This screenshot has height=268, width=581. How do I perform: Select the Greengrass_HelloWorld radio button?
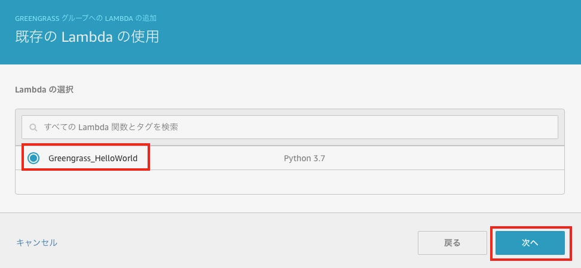(x=33, y=158)
